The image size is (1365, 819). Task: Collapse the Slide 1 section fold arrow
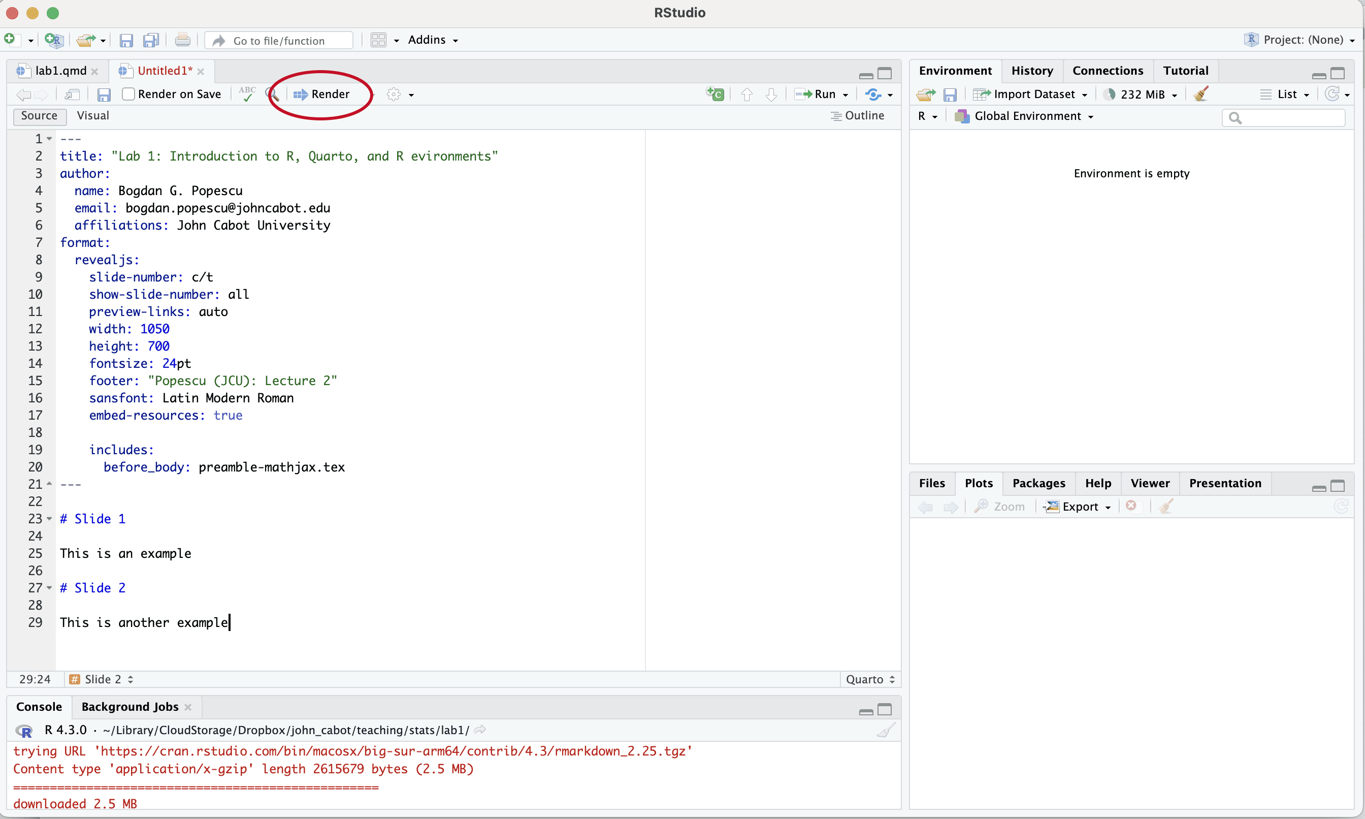(50, 519)
